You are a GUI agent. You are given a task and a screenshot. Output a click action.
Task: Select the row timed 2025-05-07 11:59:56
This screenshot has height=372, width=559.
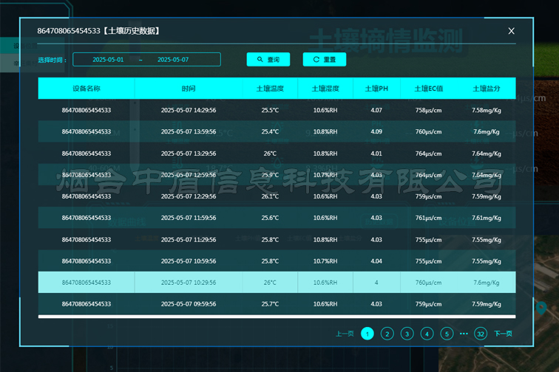[277, 218]
